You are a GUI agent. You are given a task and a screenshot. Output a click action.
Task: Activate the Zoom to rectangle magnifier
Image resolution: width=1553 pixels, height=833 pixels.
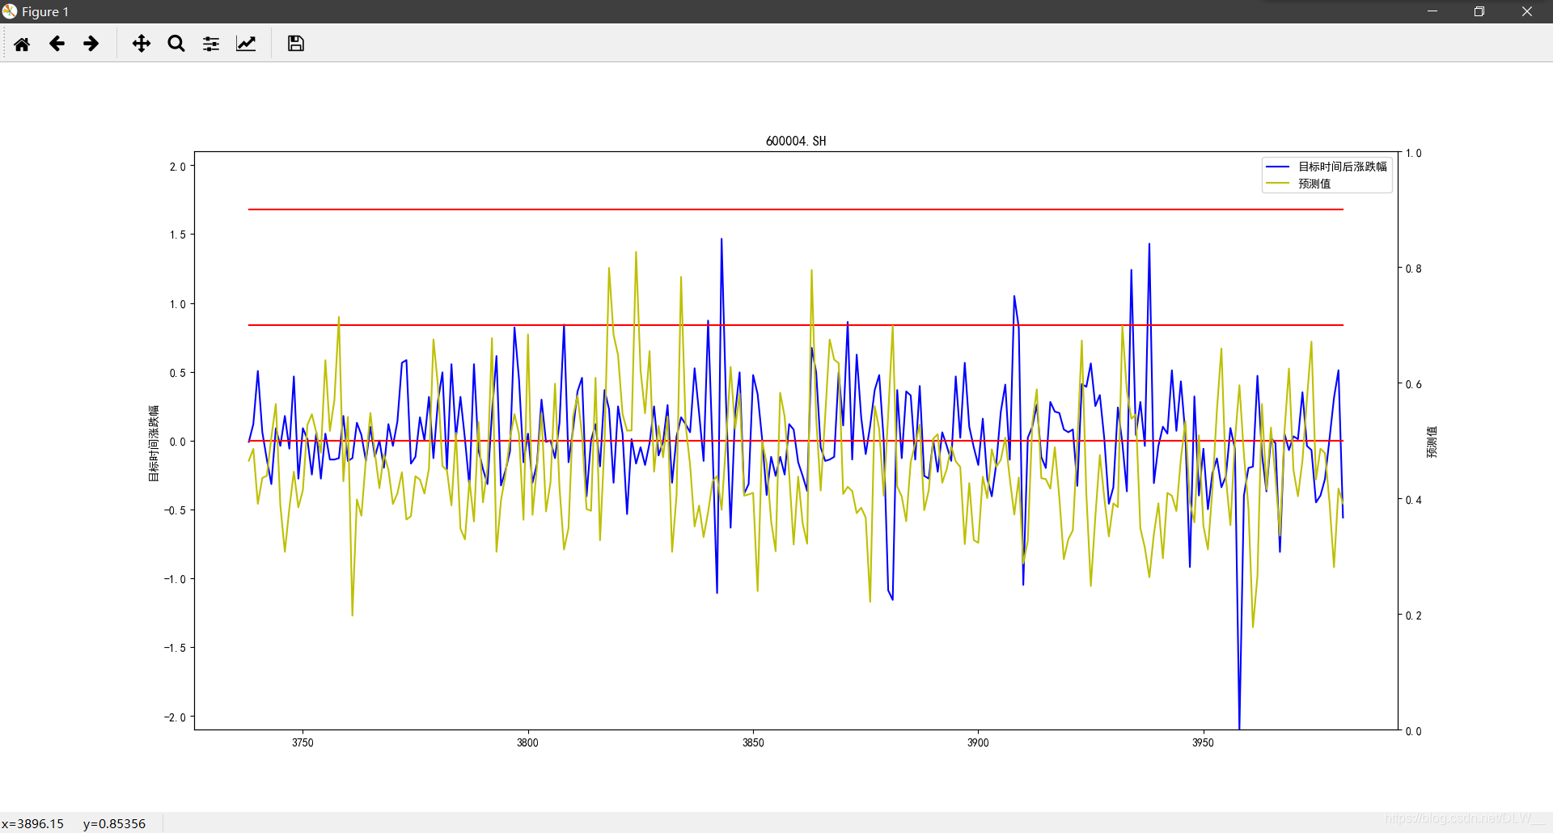(x=176, y=44)
